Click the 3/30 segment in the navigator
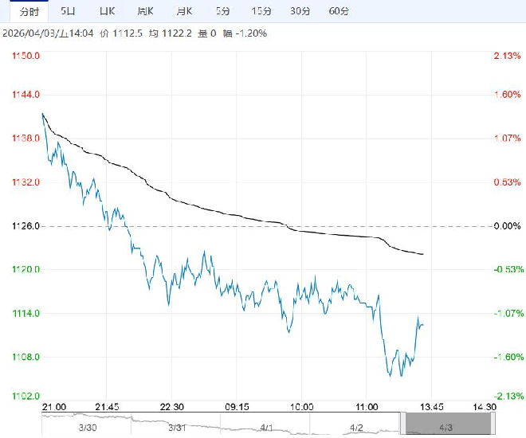The width and height of the screenshot is (526, 438). tap(87, 428)
